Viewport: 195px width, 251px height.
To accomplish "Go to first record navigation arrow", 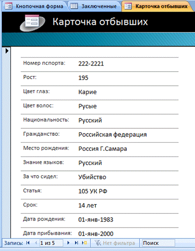I will click(28, 243).
